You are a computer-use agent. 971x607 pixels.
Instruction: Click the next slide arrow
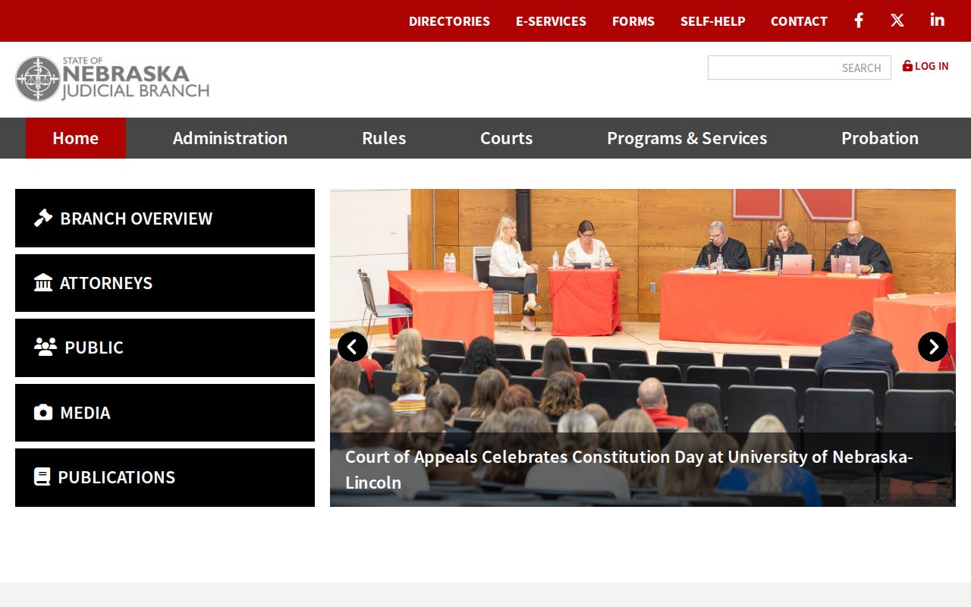933,347
